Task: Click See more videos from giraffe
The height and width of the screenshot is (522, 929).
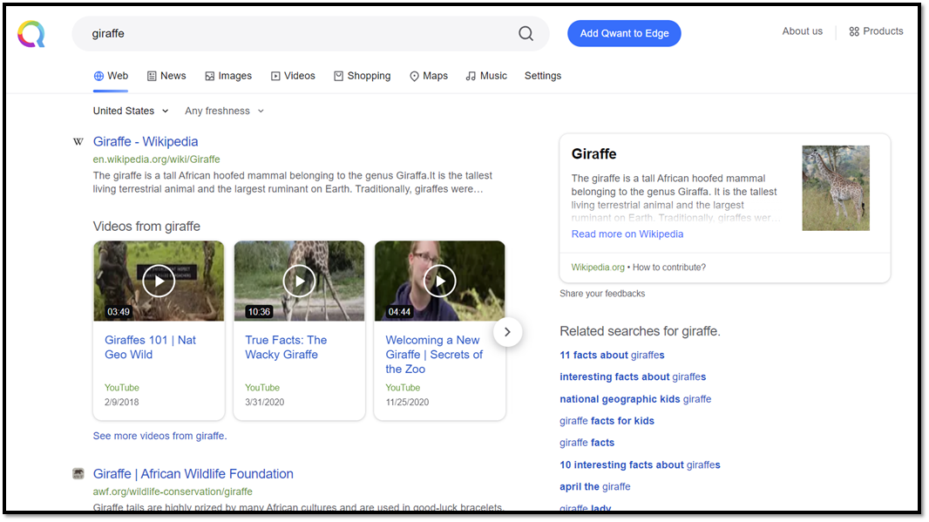Action: click(x=160, y=436)
